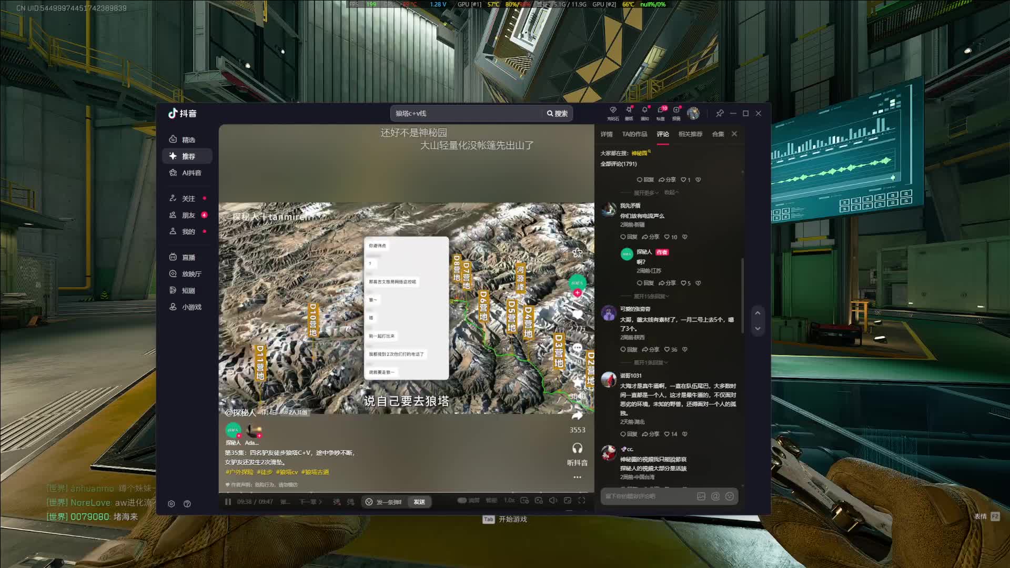Expand 展开15条回复 replies

[651, 296]
